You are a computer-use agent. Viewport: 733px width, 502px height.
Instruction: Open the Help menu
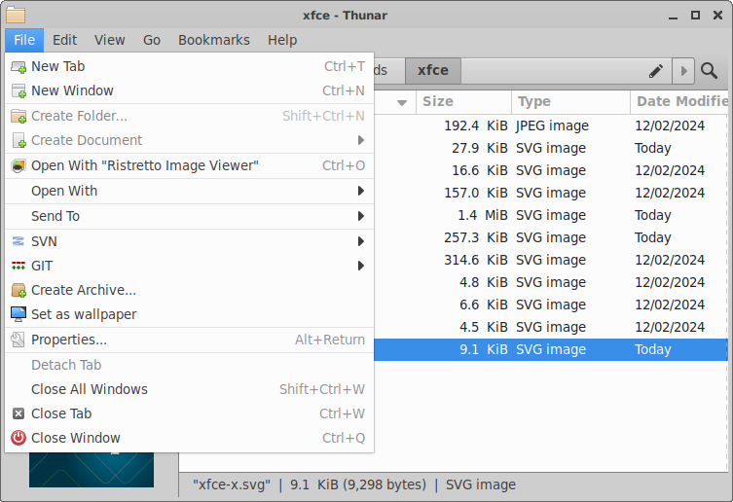click(282, 40)
